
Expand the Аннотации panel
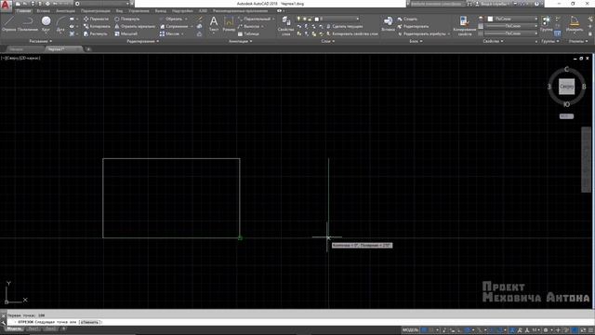tap(241, 41)
